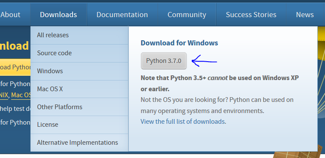Open the Documentation navigation item
Viewport: 325px width, 158px height.
pyautogui.click(x=122, y=15)
